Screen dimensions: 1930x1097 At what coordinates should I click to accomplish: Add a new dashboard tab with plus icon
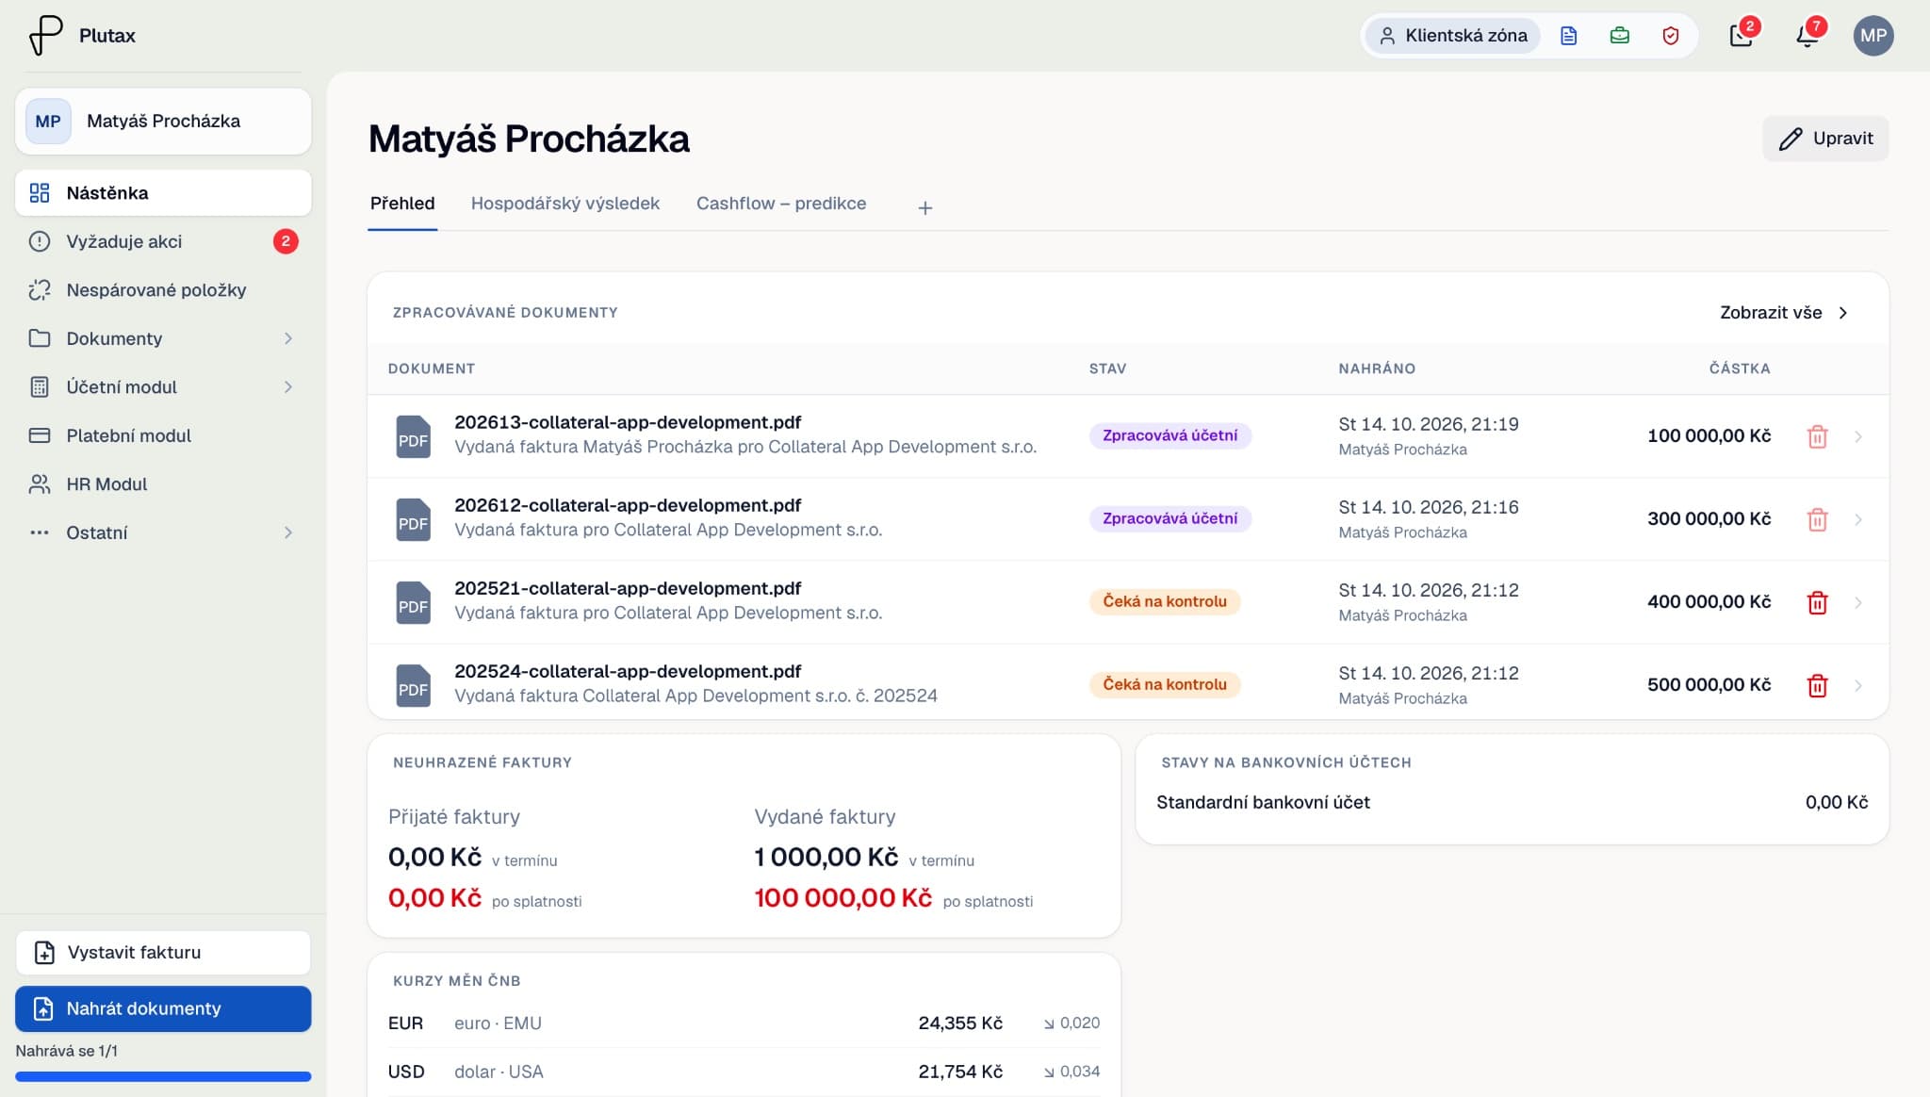pyautogui.click(x=925, y=207)
